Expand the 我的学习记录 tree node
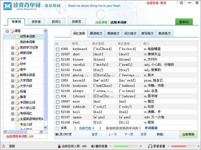The height and width of the screenshot is (150, 201). [13, 48]
